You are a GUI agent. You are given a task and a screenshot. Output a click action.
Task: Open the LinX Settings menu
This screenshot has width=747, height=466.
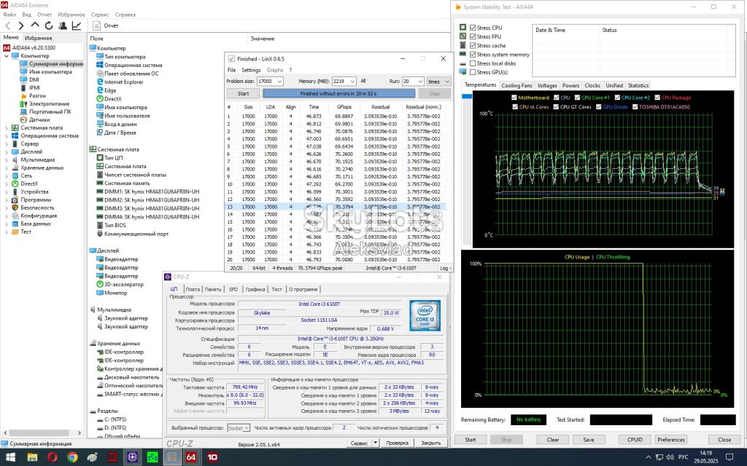(x=251, y=70)
